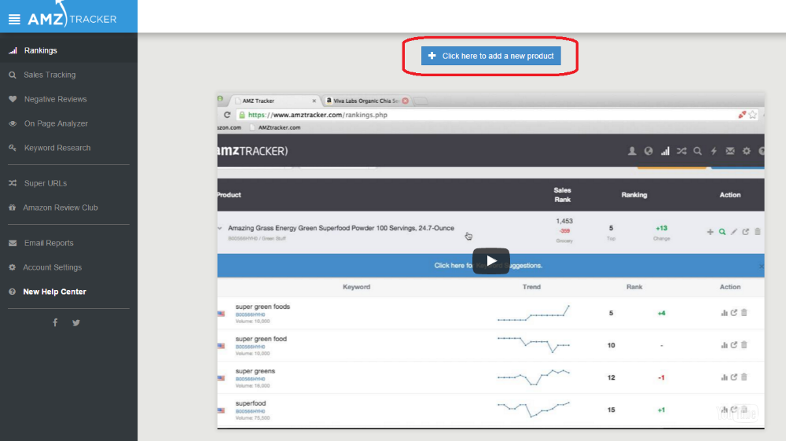Click the bookmark star in video's address bar
The width and height of the screenshot is (786, 441).
[x=752, y=115]
